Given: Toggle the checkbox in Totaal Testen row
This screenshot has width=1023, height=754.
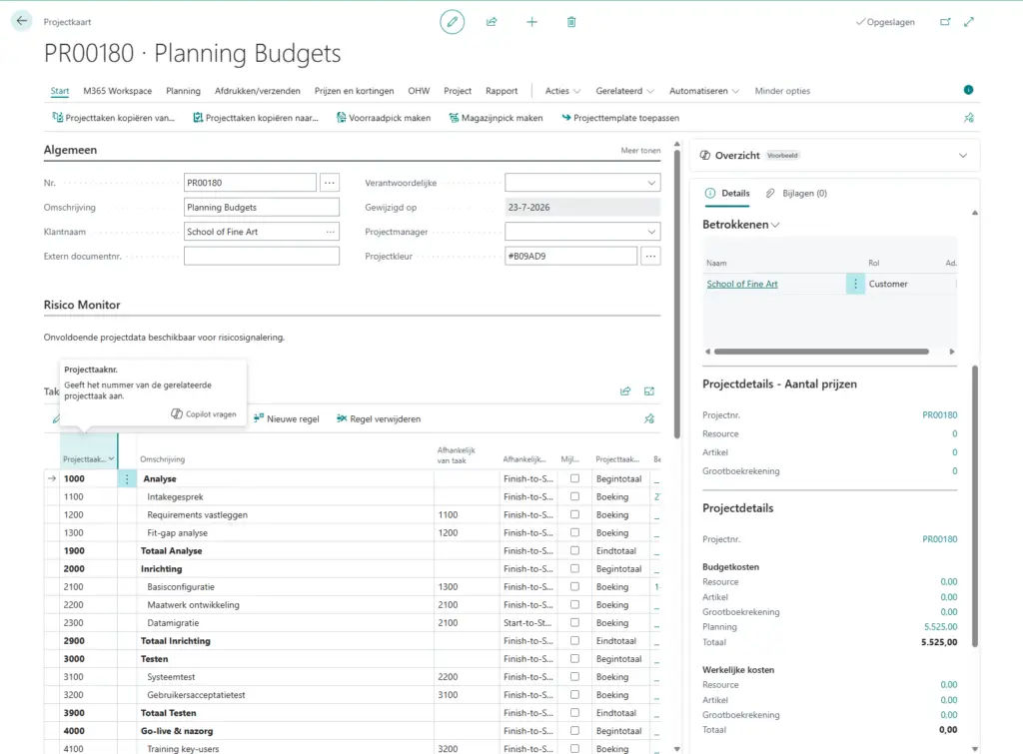Looking at the screenshot, I should 574,713.
